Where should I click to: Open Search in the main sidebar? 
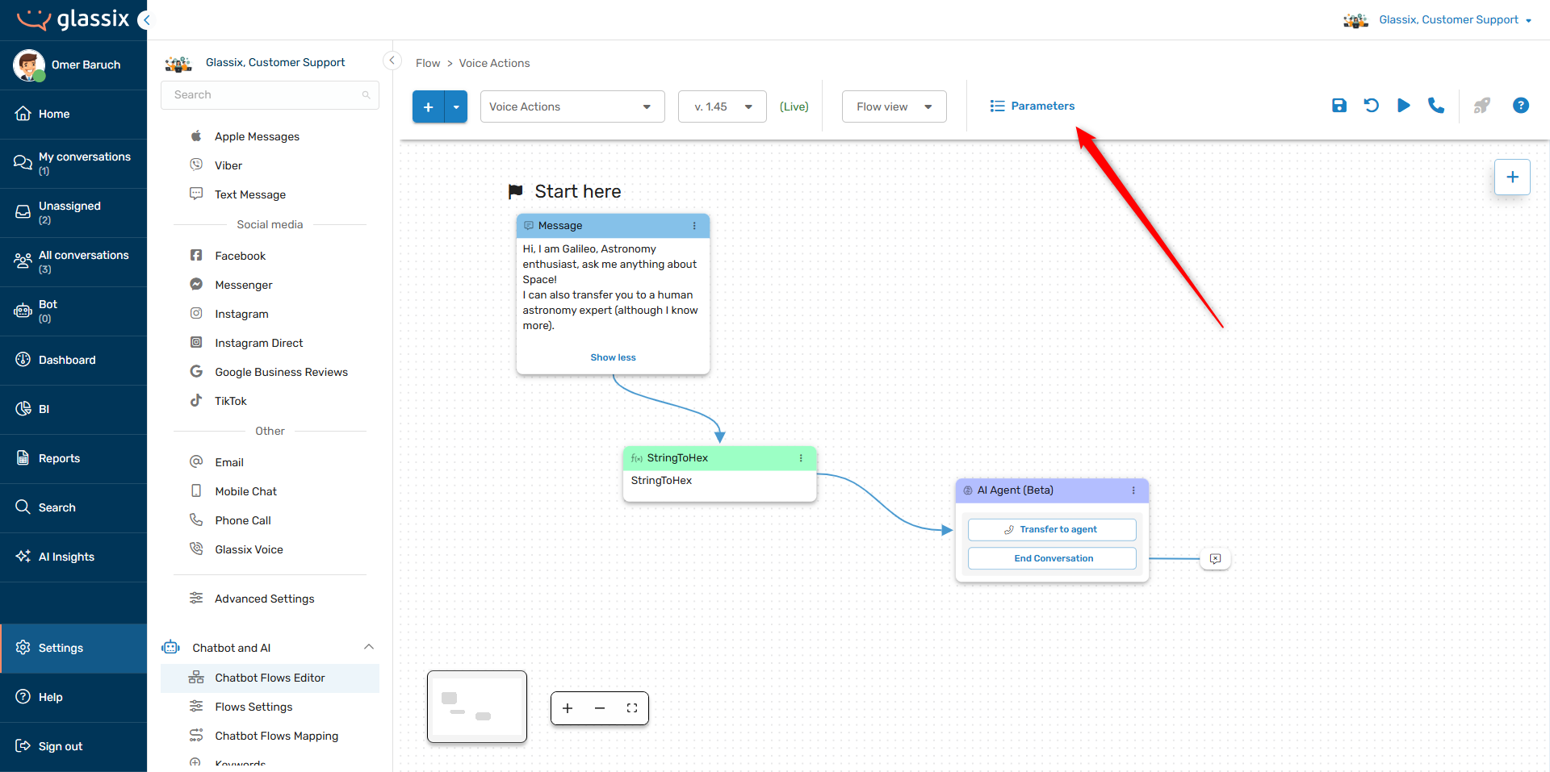73,507
